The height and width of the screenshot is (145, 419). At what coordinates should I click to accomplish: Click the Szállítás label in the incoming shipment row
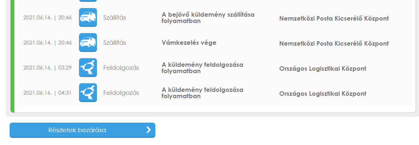[x=115, y=18]
